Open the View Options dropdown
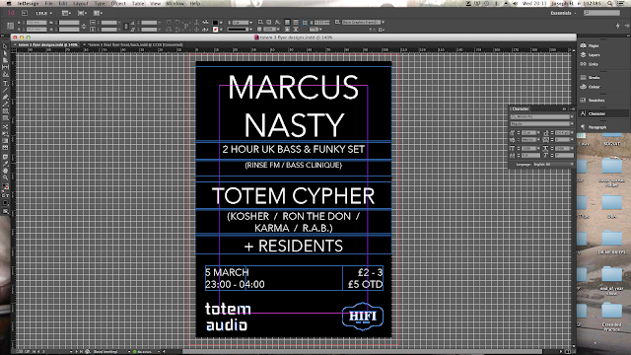631x355 pixels. 66,13
